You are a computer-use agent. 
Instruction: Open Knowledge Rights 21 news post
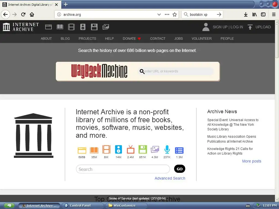coord(230,151)
